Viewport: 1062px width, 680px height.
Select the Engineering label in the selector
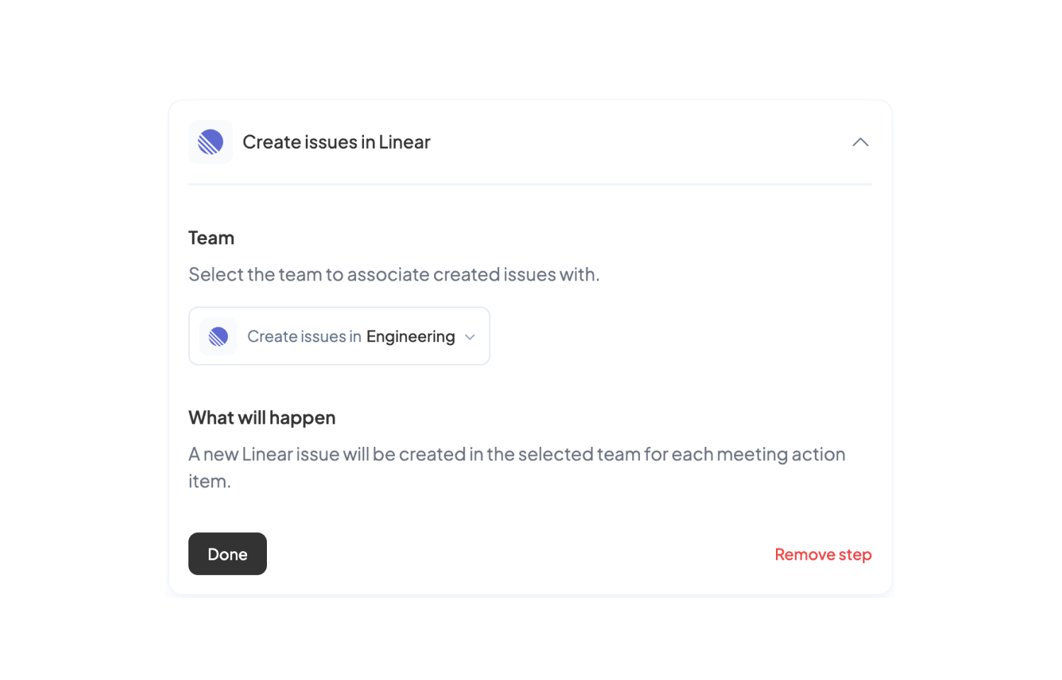[410, 336]
